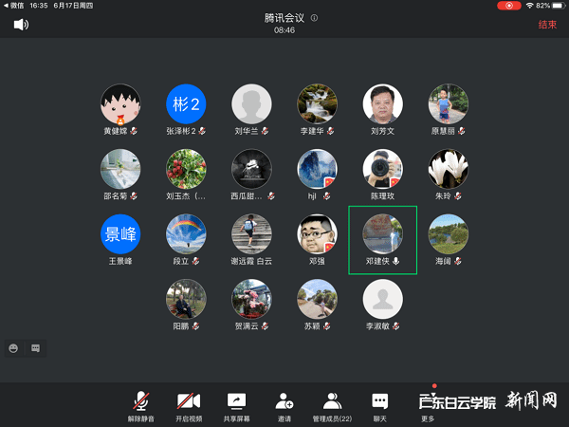This screenshot has height=427, width=569.
Task: Tap 王景峰's blue 景峰 avatar
Action: click(x=120, y=233)
